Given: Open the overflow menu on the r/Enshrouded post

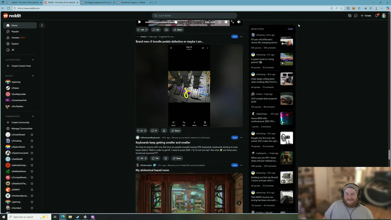Looking at the screenshot, I should coord(241,165).
